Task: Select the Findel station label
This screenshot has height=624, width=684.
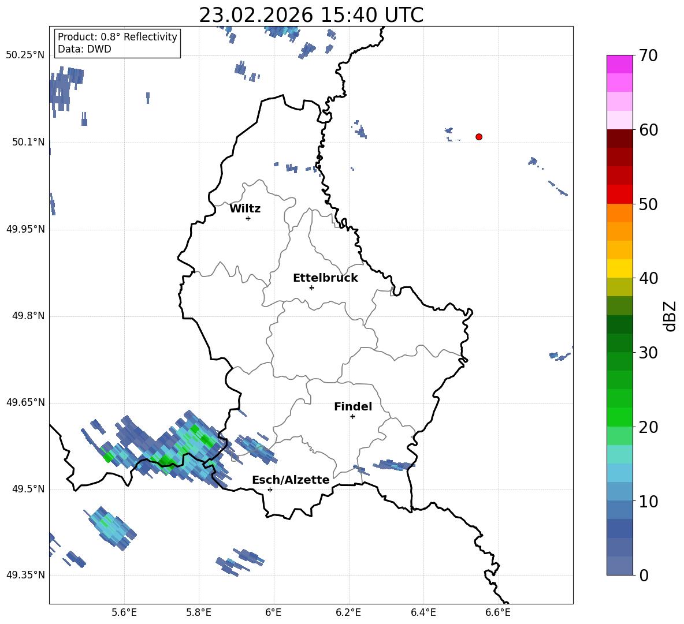Action: point(353,406)
